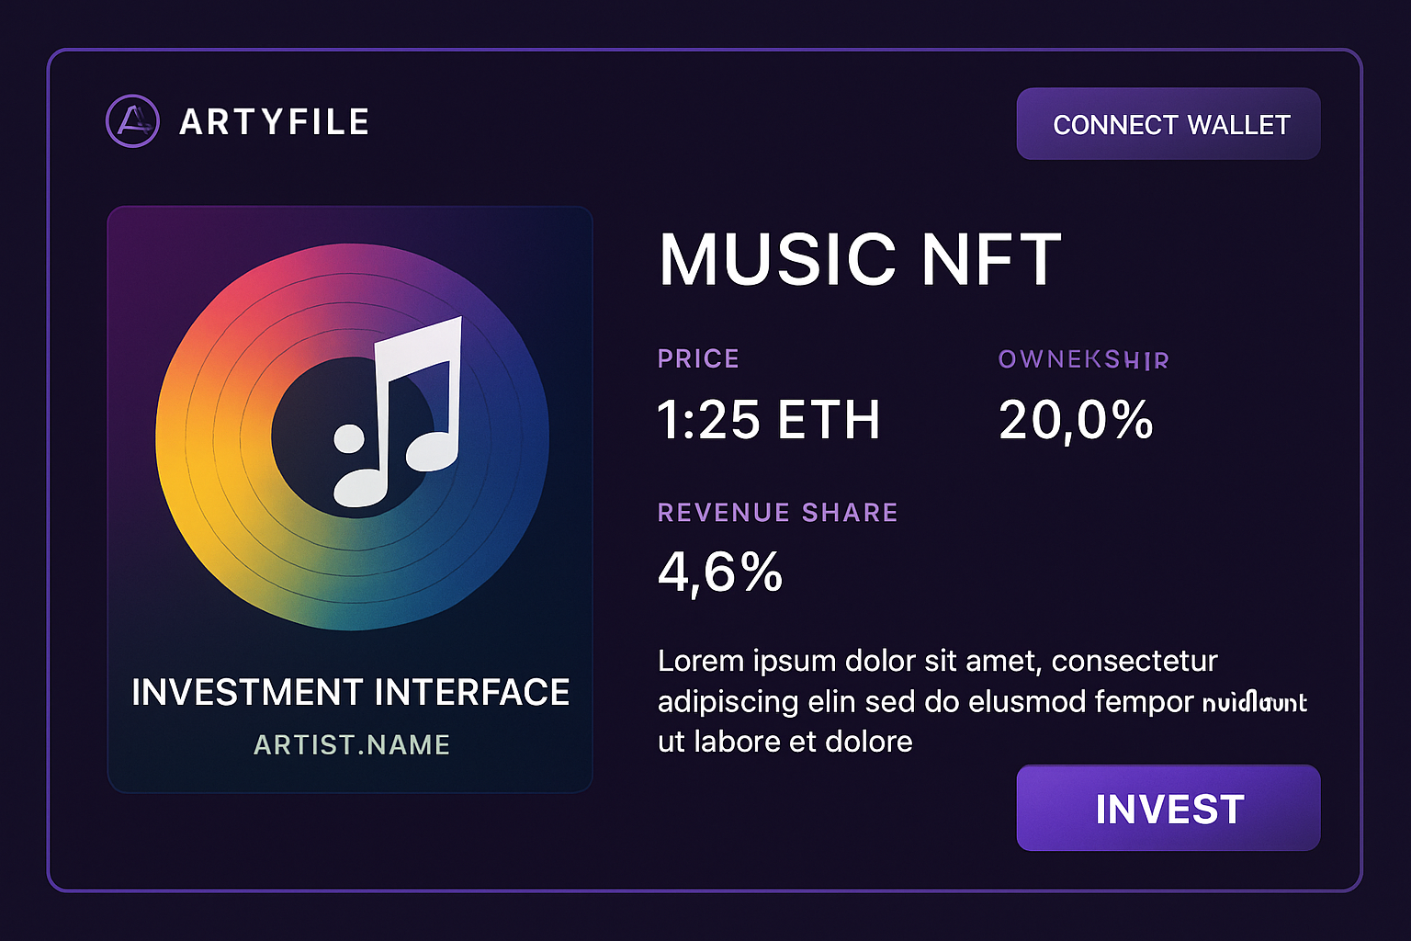Open the OWNERSHIP value 20,0%
This screenshot has height=941, width=1411.
(1075, 421)
